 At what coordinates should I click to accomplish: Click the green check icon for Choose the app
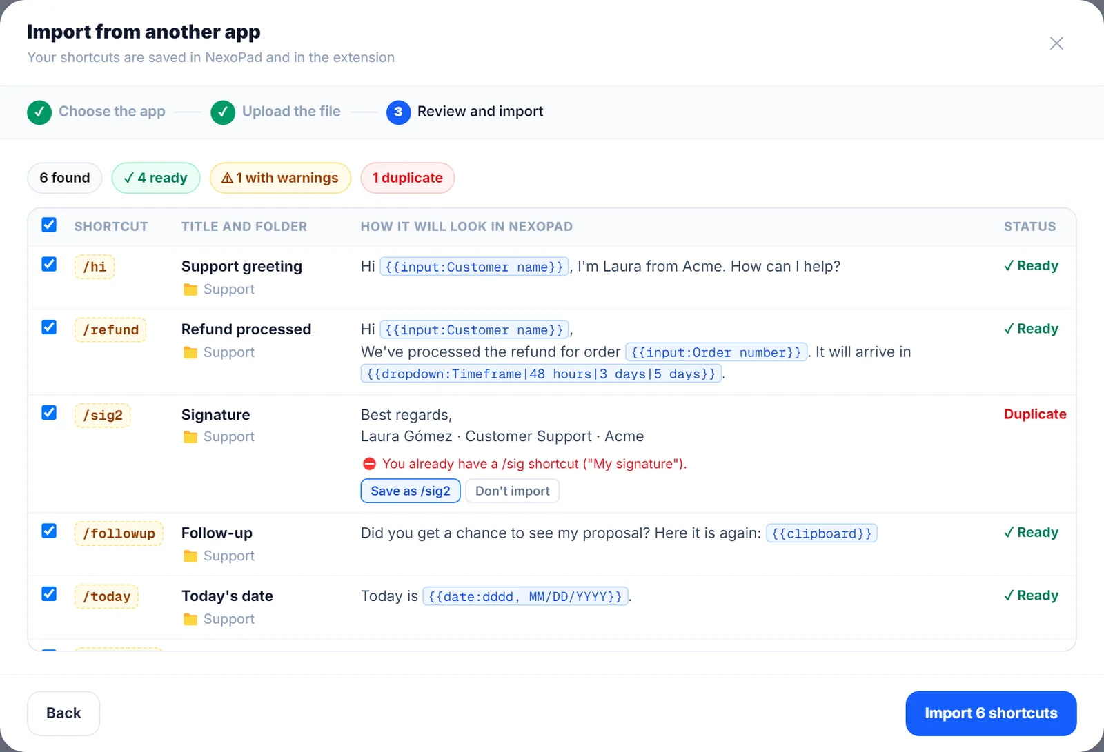pyautogui.click(x=39, y=112)
